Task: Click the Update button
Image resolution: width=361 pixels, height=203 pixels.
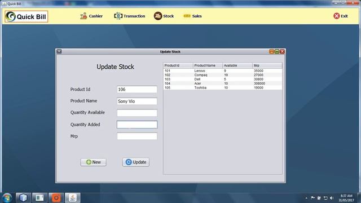Action: [136, 162]
